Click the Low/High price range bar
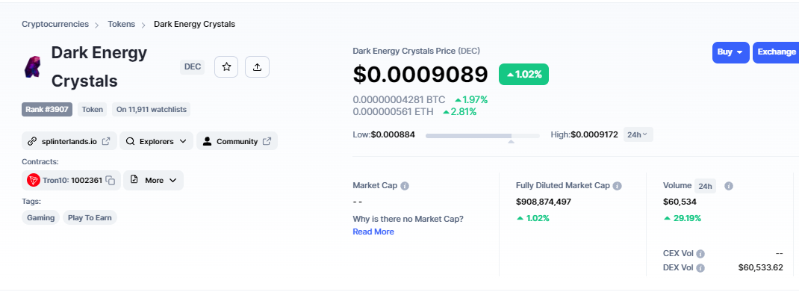799x292 pixels. [x=482, y=136]
